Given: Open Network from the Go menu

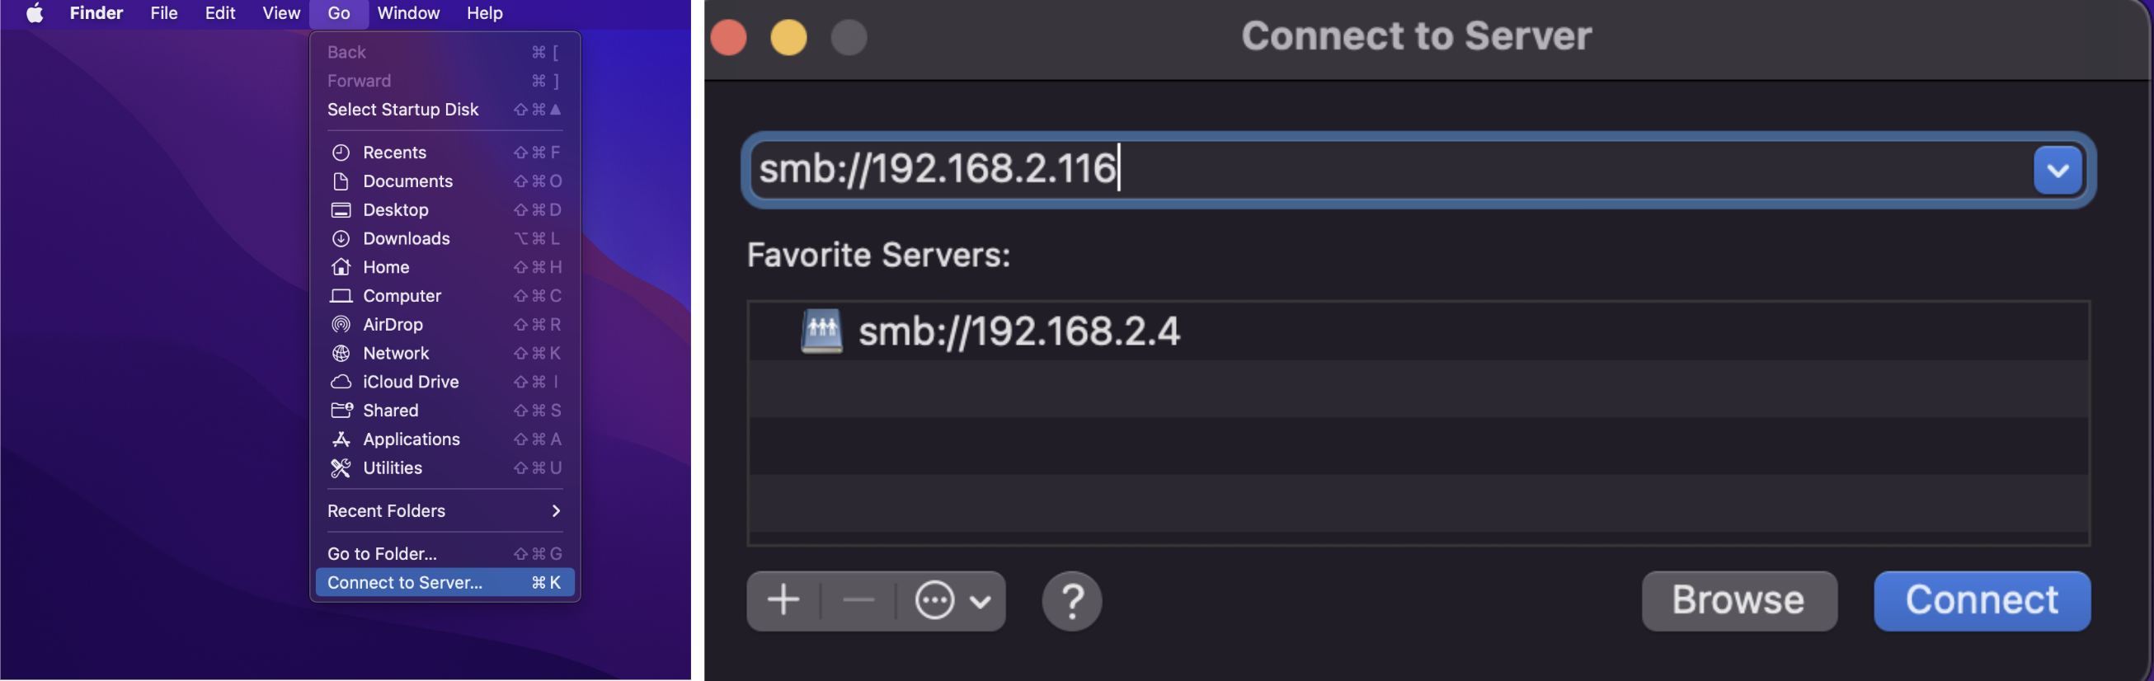Looking at the screenshot, I should pyautogui.click(x=396, y=353).
